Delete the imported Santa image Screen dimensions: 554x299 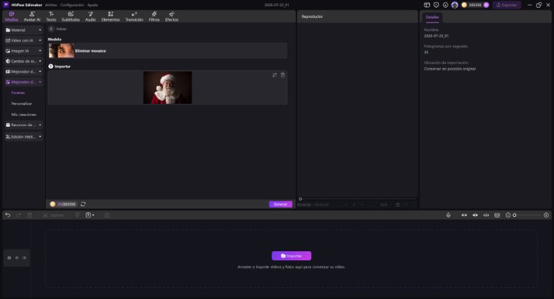(x=283, y=75)
